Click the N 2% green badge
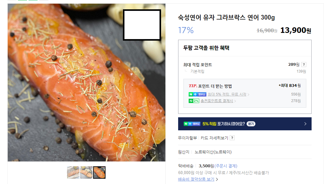 [194, 101]
